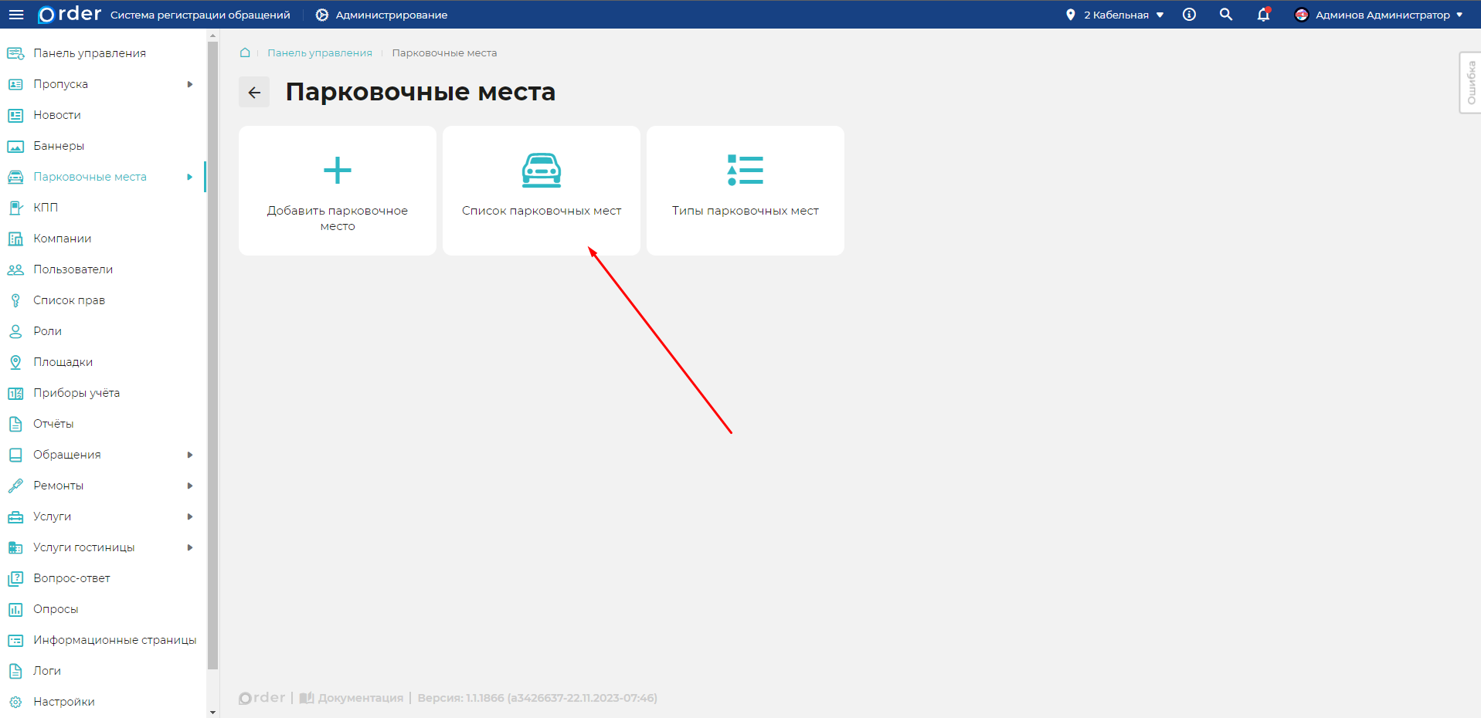Select Пользователи in the sidebar
Screen dimensions: 1481x718
[73, 269]
